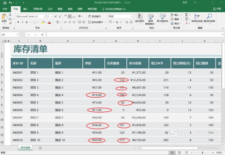Save the workbook with the Save icon
Screen dimensions: 225x155
[x=5, y=3]
